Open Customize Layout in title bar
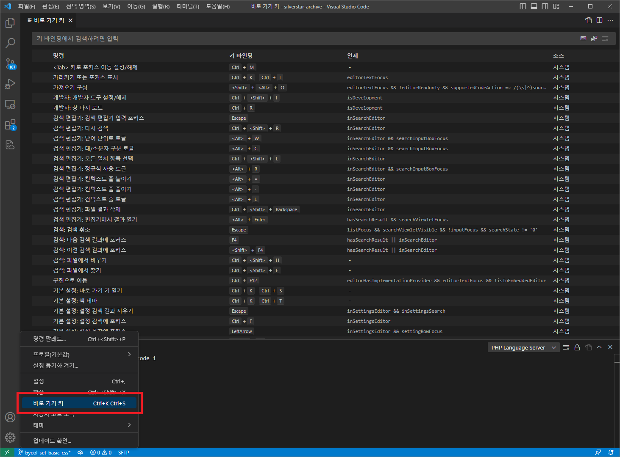Viewport: 620px width, 457px height. [x=556, y=6]
